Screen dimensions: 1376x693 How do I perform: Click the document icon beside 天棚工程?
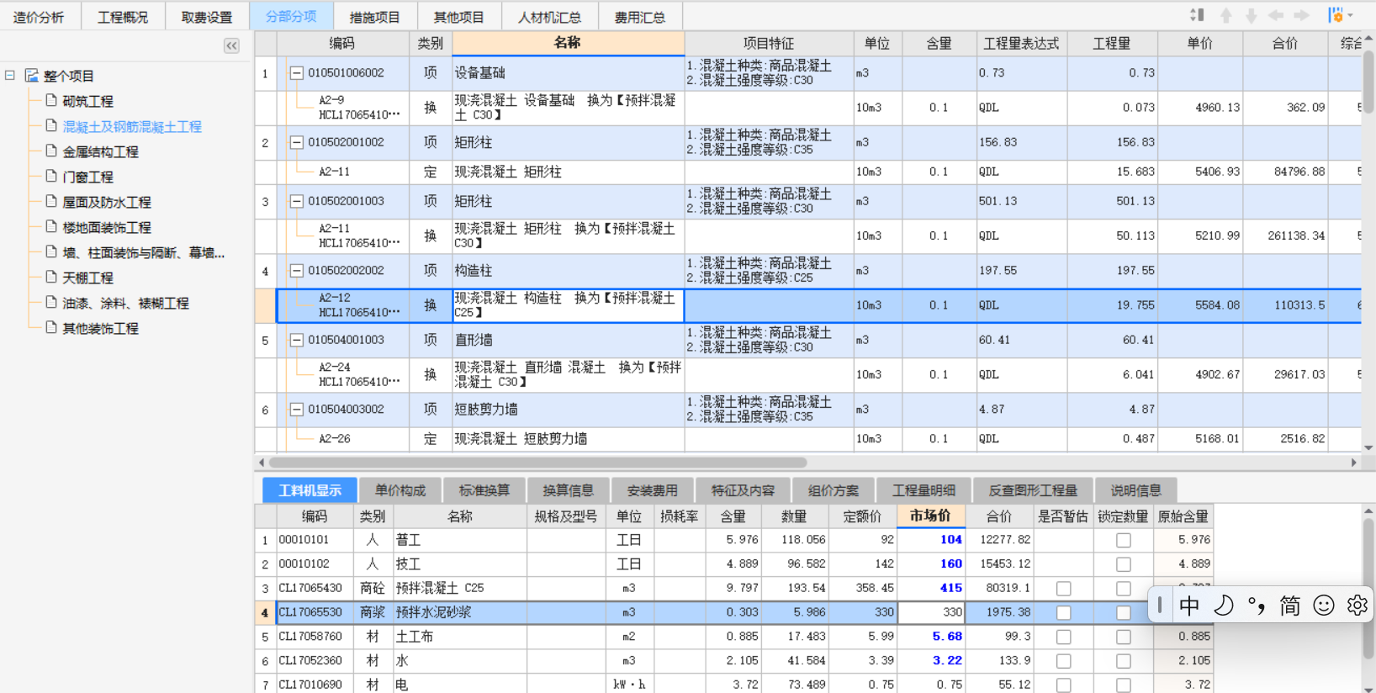[51, 277]
